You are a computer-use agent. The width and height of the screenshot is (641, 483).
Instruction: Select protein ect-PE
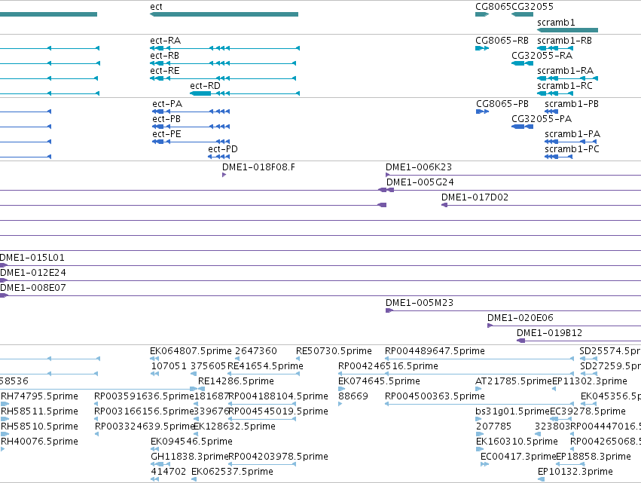191,142
